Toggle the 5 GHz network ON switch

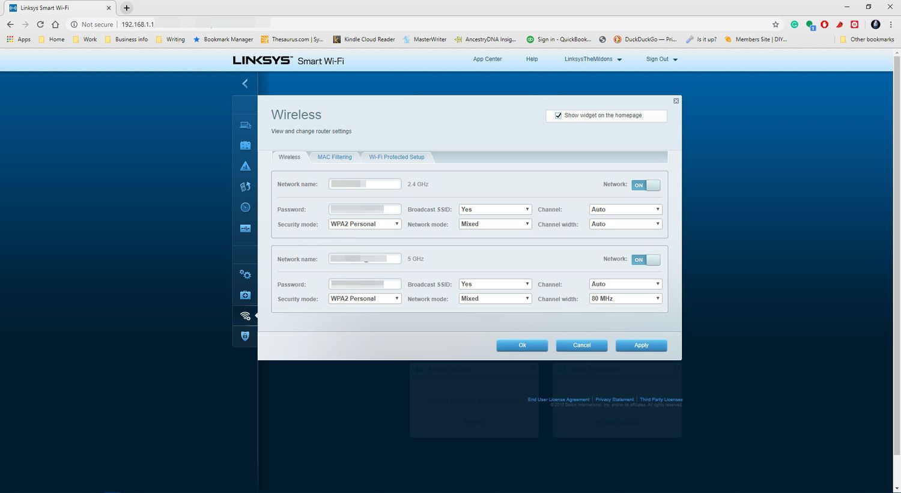point(646,259)
